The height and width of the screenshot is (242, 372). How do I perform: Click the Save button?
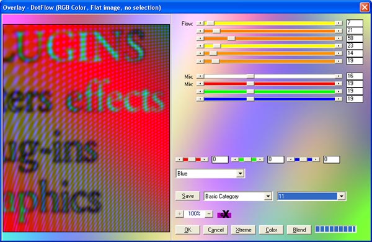pos(188,196)
